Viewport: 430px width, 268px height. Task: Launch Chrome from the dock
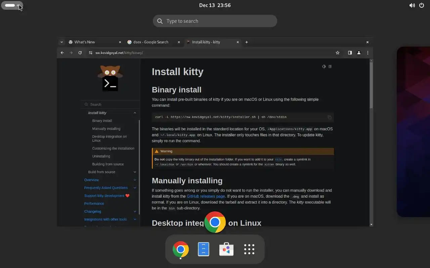[181, 249]
